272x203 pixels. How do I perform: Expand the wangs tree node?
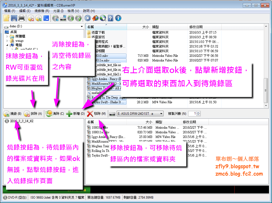coord(7,41)
